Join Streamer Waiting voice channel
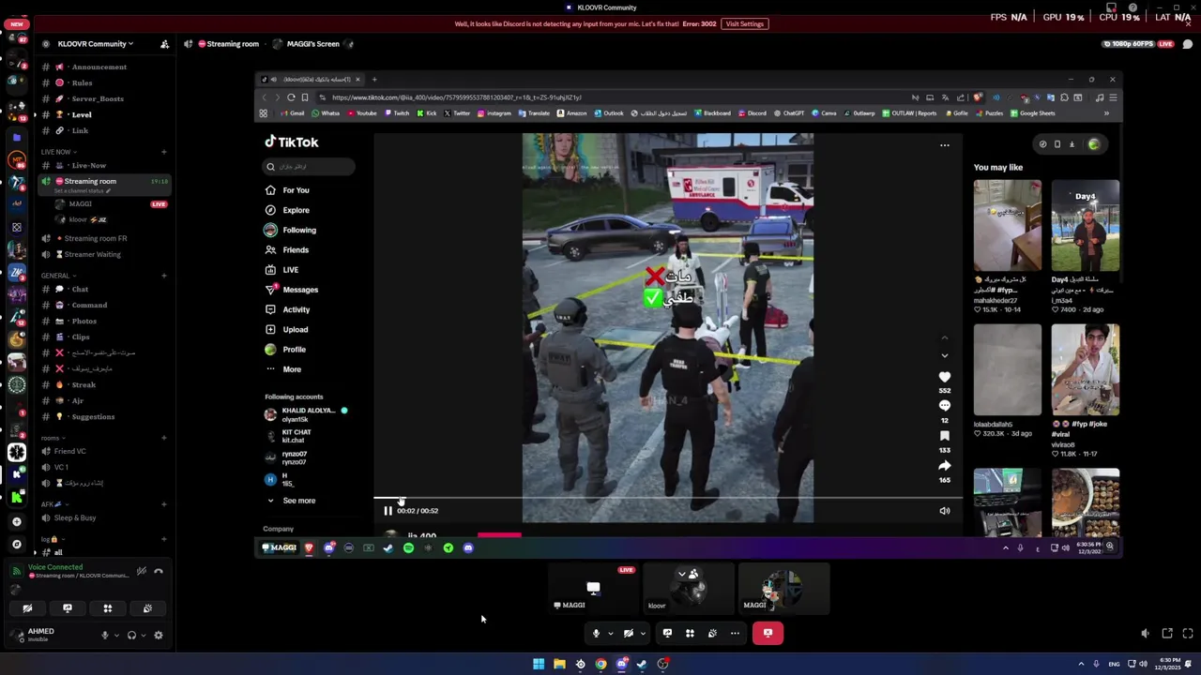 [103, 254]
